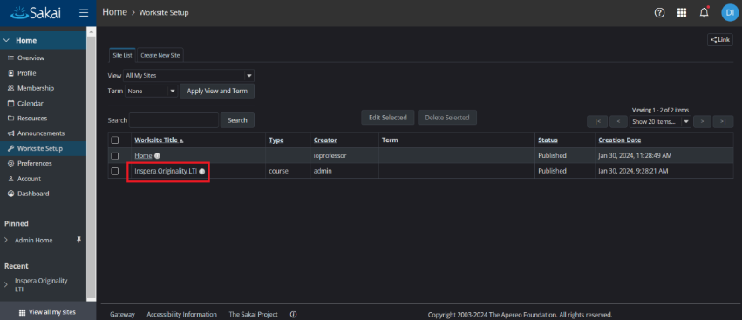
Task: Click the Overview icon in sidebar
Action: [x=10, y=58]
